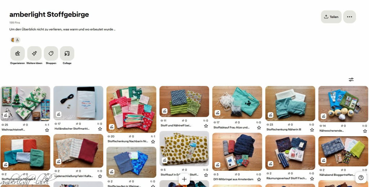This screenshot has width=369, height=187.
Task: Click the collaborator avatars below description
Action: pyautogui.click(x=15, y=40)
